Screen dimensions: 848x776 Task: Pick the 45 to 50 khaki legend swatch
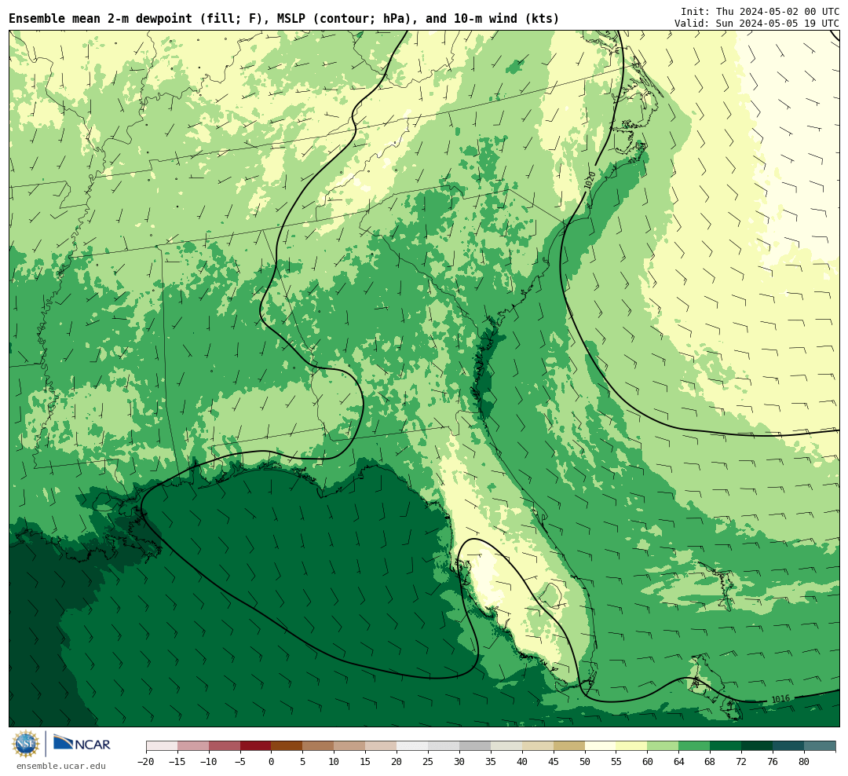click(x=569, y=746)
